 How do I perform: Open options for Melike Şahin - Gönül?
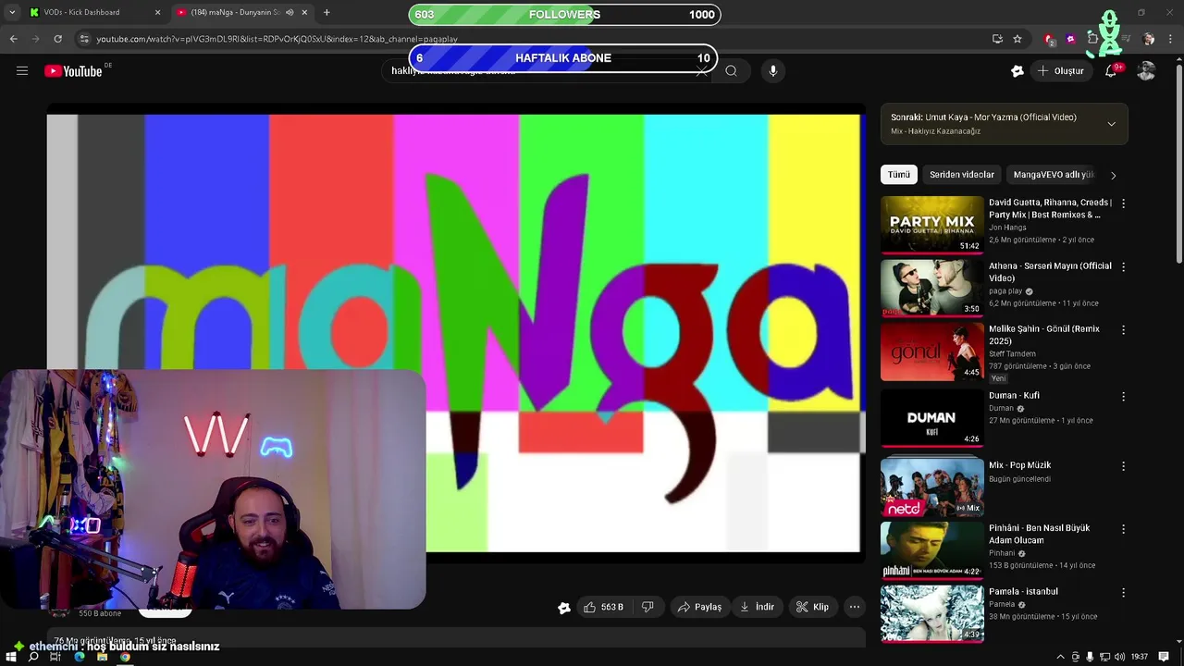pos(1123,330)
